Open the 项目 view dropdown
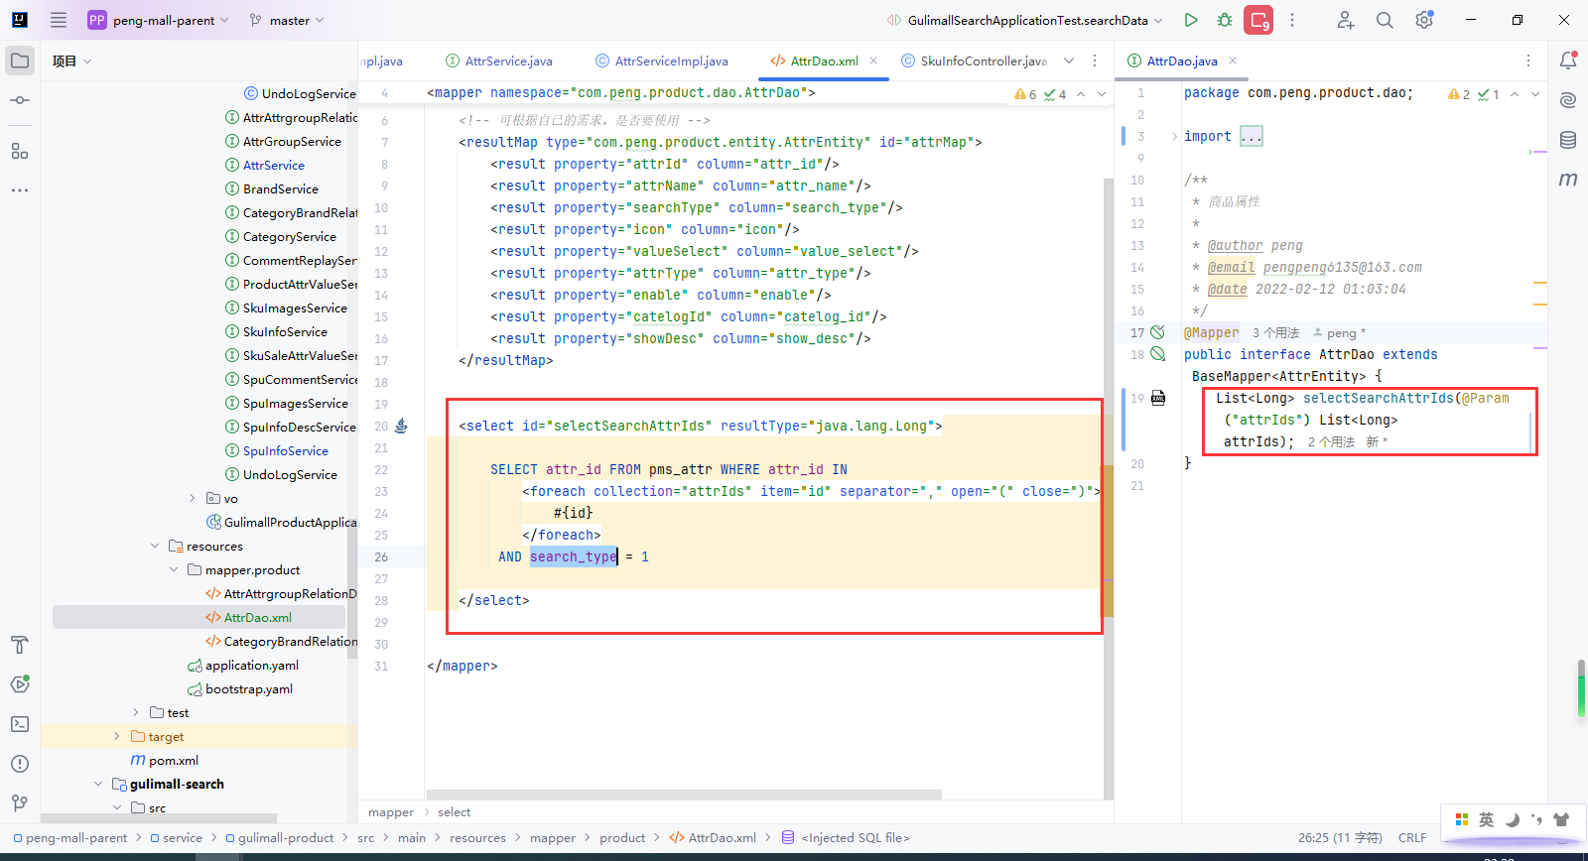The height and width of the screenshot is (861, 1588). (71, 61)
